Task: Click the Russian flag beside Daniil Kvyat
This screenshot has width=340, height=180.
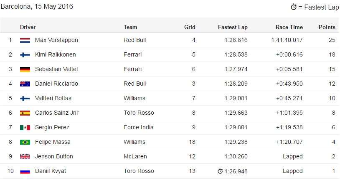Action: click(25, 171)
